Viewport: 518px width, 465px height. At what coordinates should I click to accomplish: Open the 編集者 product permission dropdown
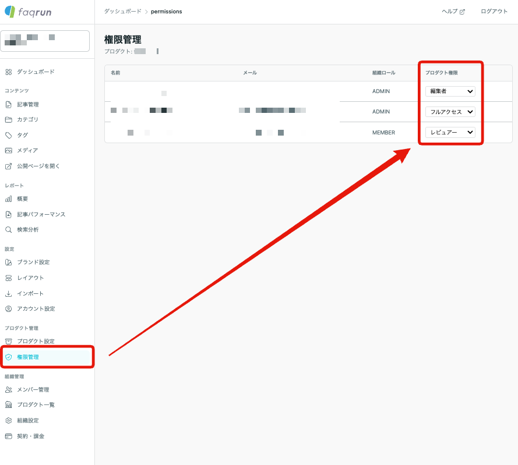coord(450,91)
